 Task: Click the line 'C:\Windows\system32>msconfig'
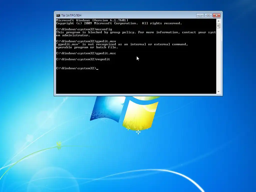click(84, 29)
